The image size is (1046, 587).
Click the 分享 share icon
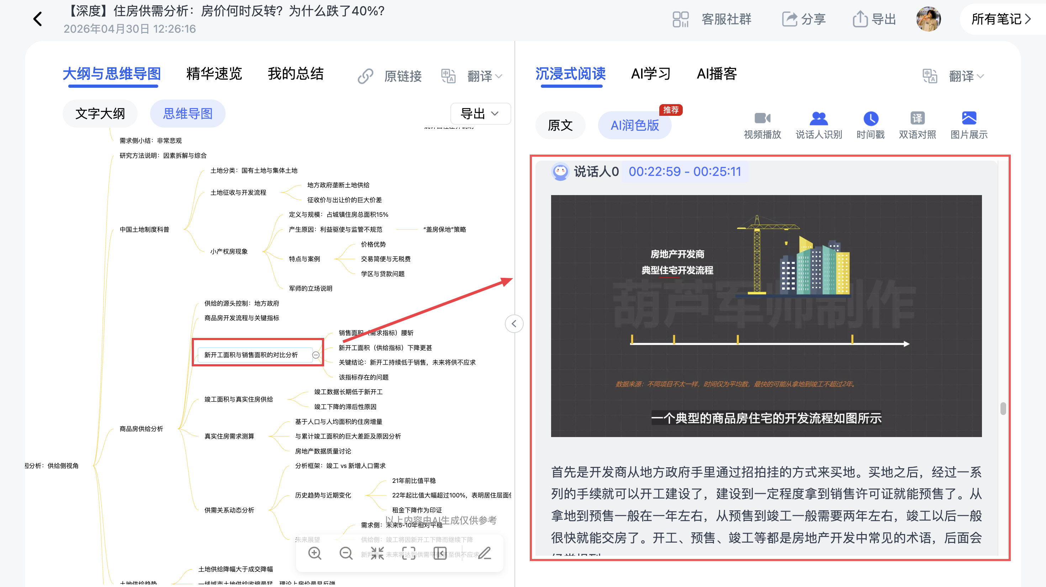(790, 19)
